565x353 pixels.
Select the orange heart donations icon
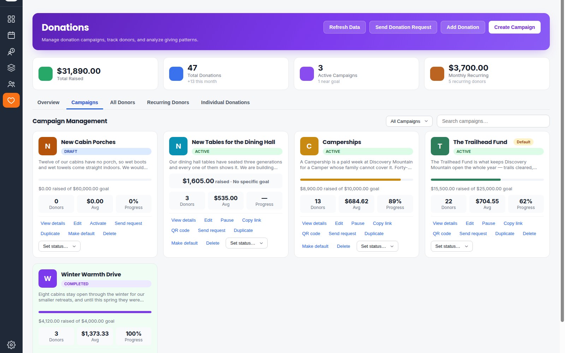click(11, 100)
